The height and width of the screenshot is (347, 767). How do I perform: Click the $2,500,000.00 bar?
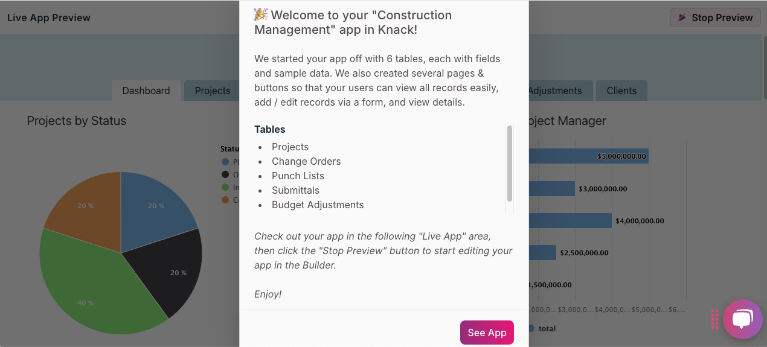tap(542, 252)
